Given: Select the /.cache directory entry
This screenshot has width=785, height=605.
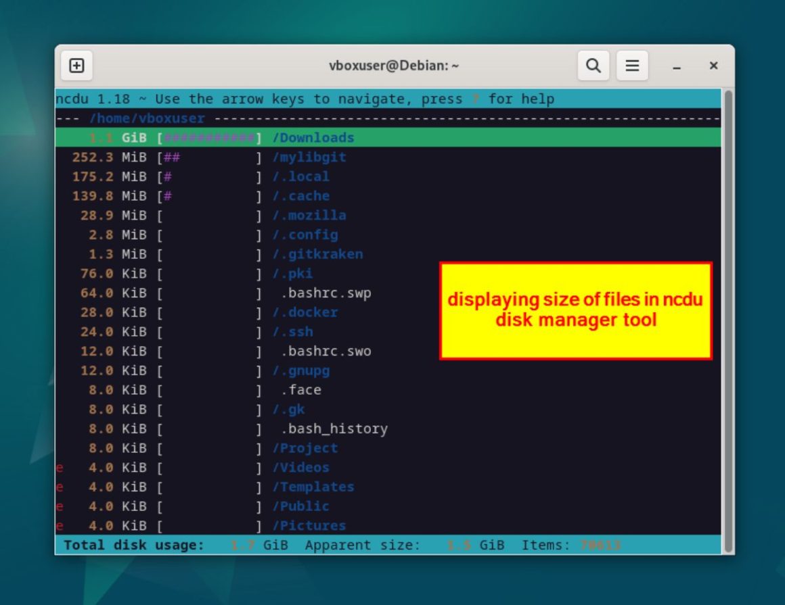Looking at the screenshot, I should 301,196.
